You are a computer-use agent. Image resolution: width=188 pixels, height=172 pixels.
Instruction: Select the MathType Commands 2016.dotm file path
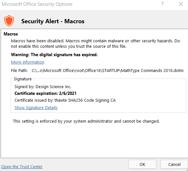coord(108,71)
